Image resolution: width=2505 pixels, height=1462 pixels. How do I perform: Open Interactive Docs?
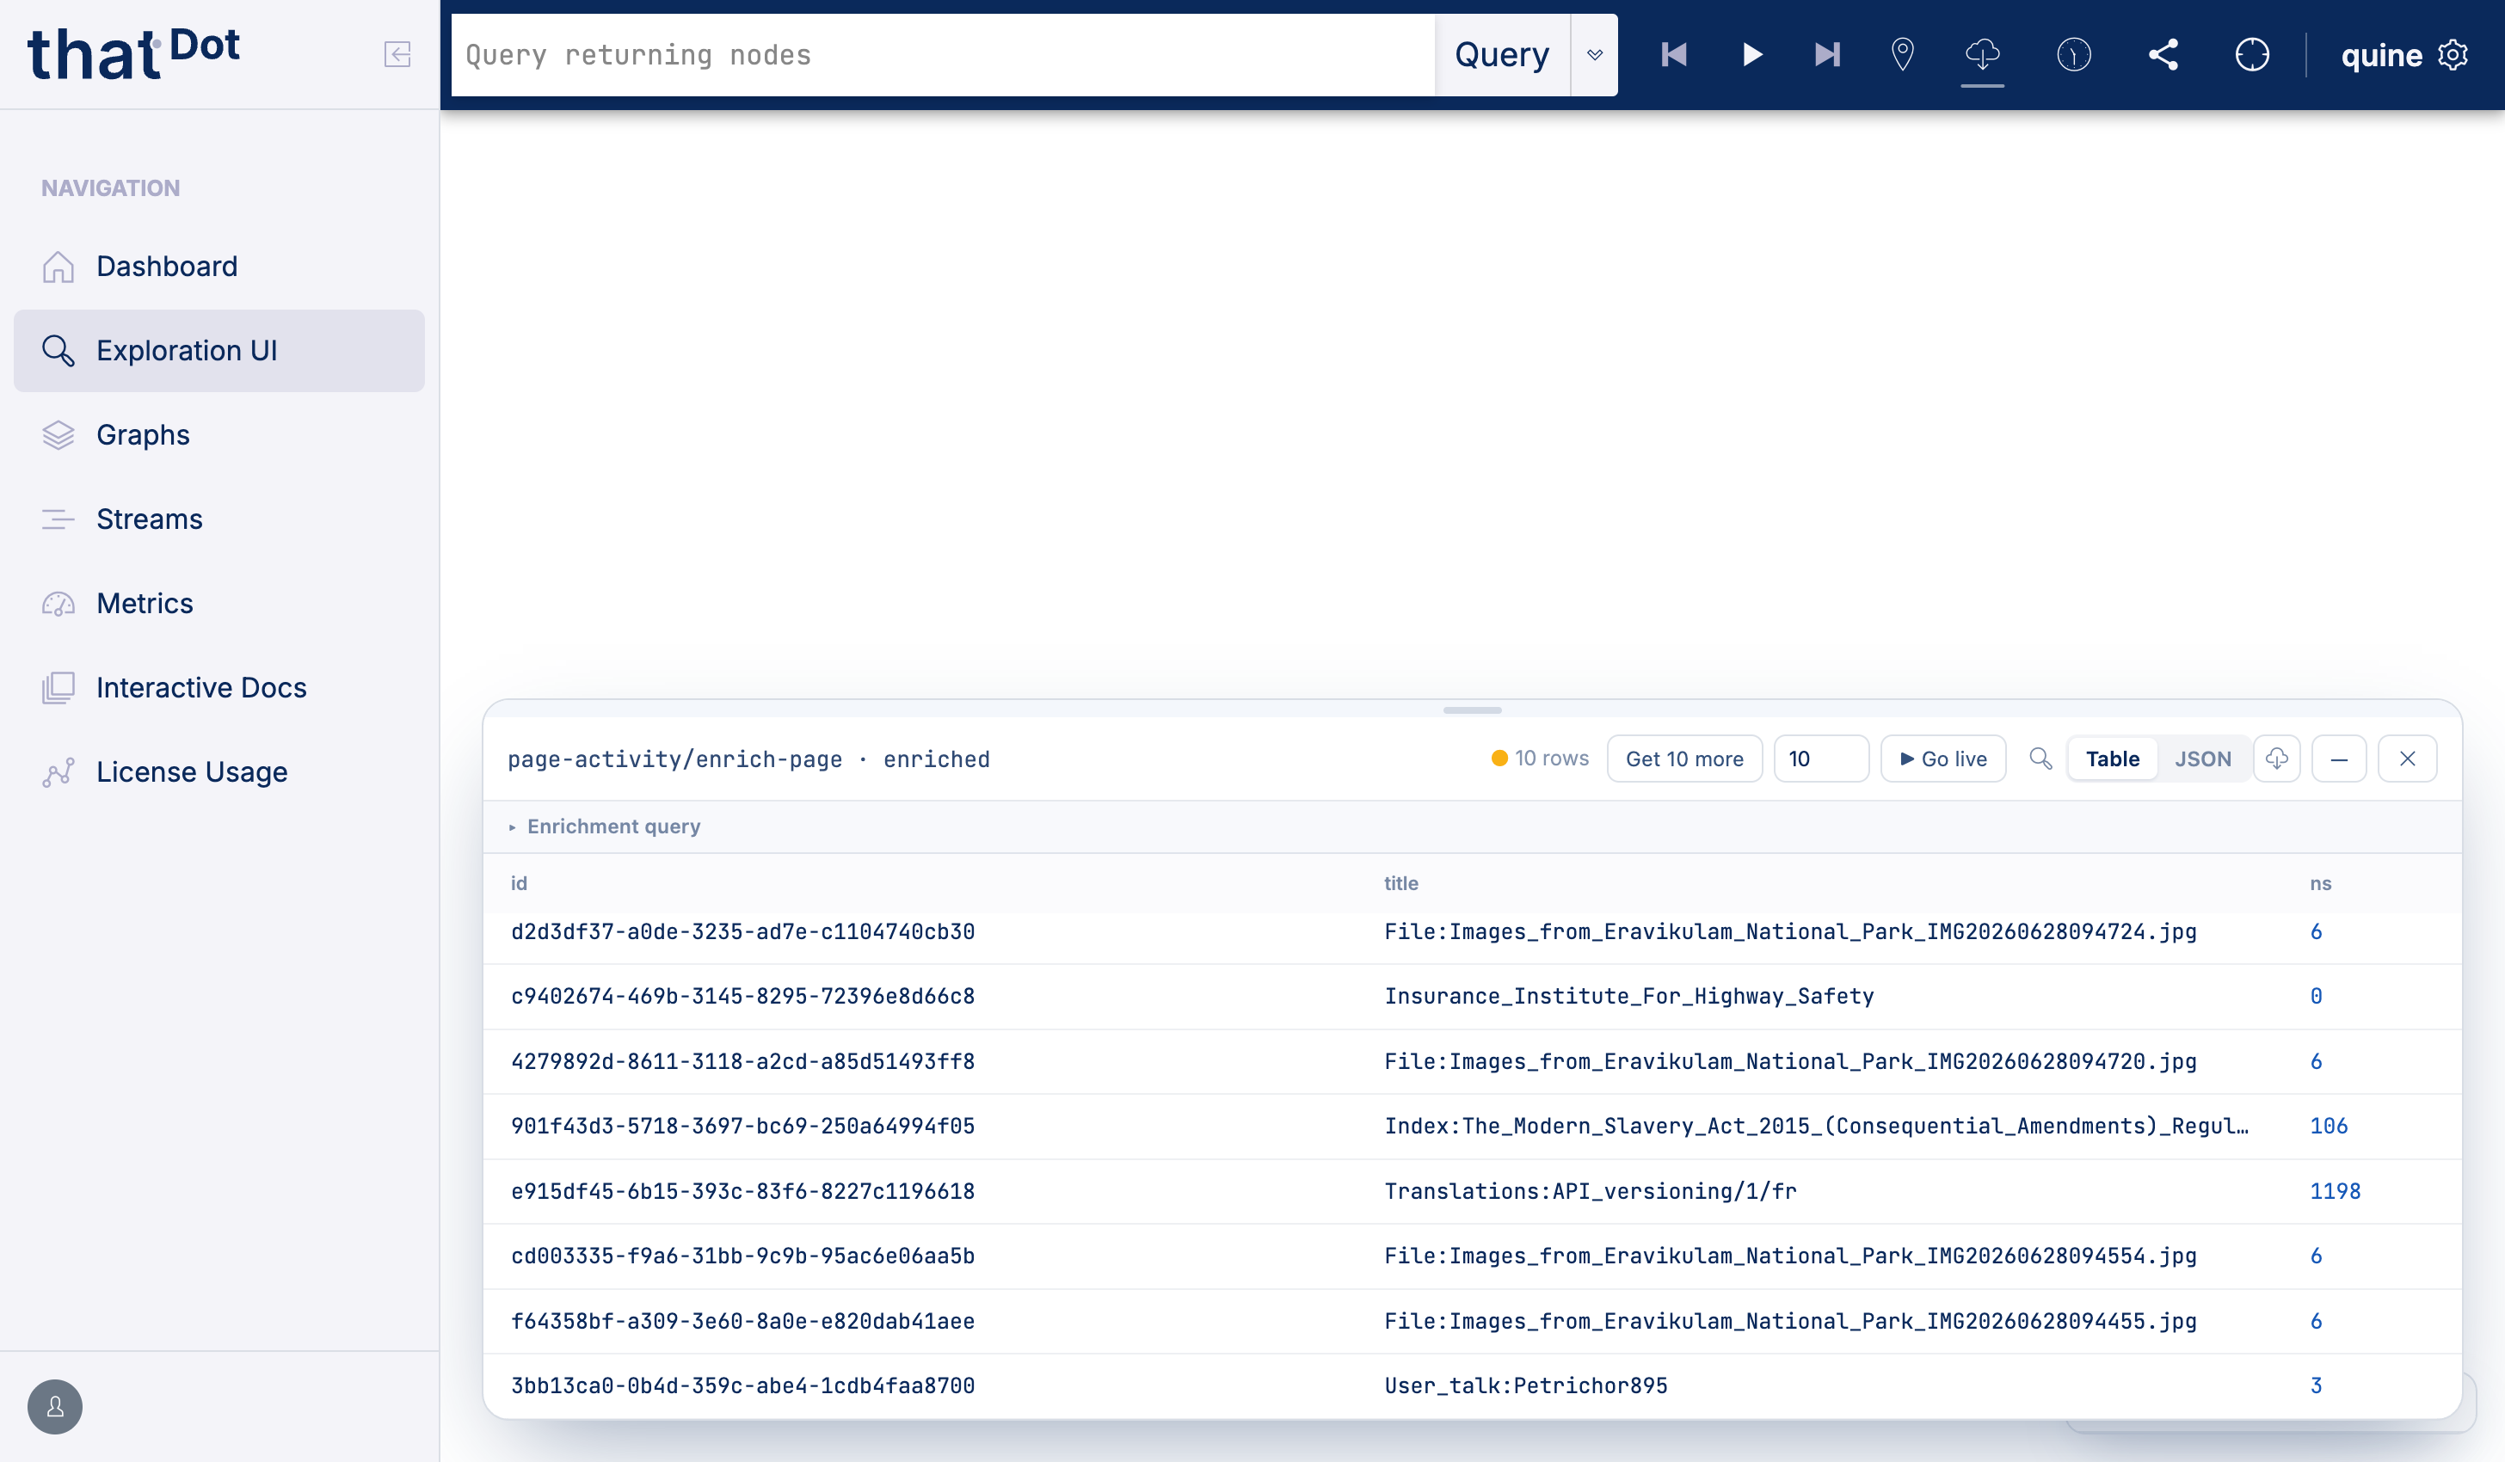[x=218, y=688]
